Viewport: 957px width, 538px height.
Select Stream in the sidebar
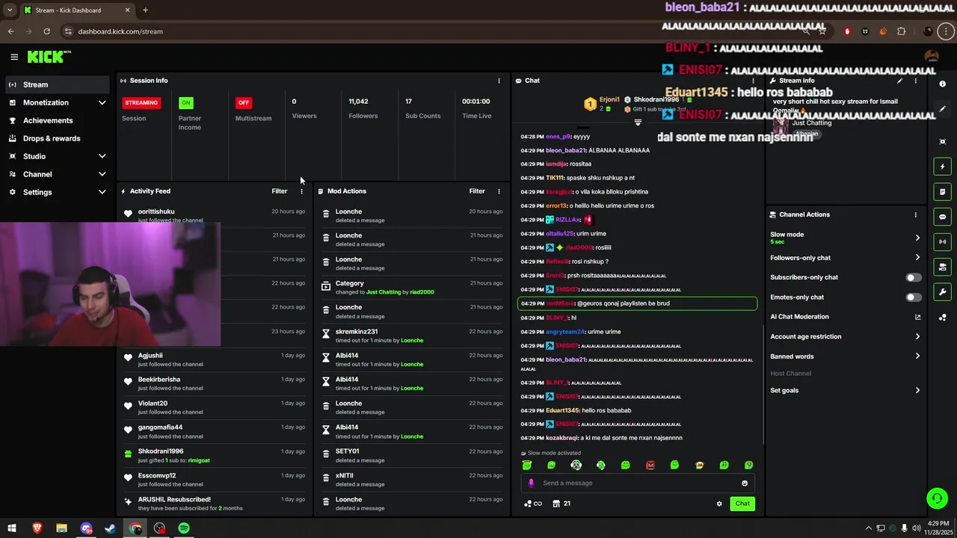click(58, 84)
